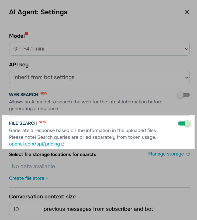Click the NEW badge next to FILE SEARCH
Image resolution: width=197 pixels, height=220 pixels.
point(43,121)
